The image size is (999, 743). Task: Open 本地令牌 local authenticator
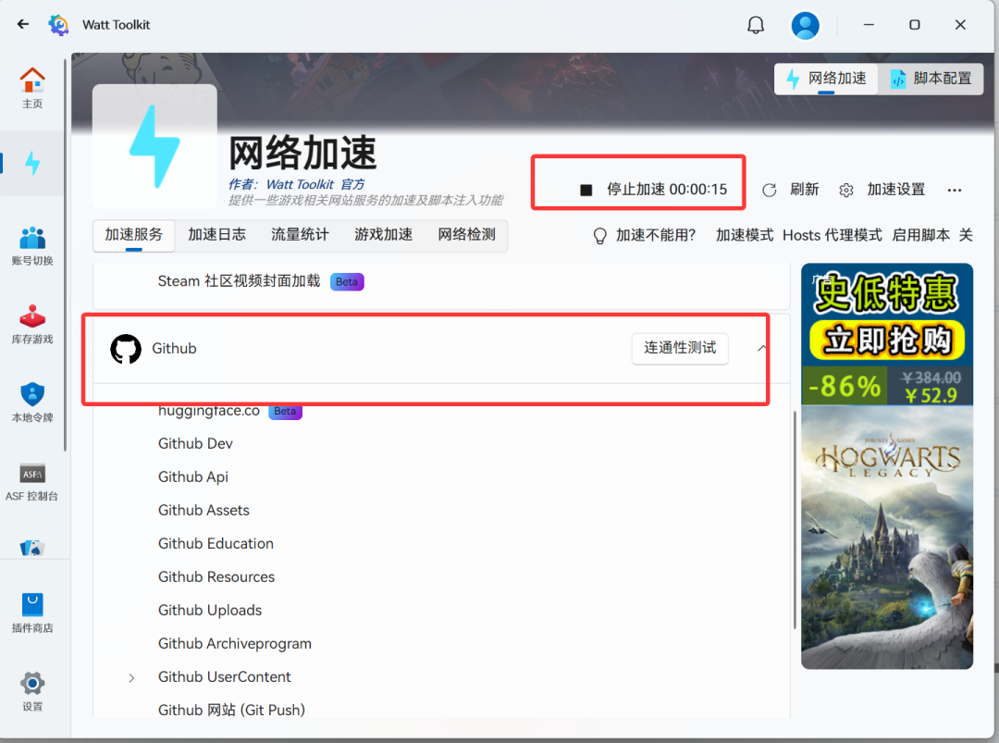(32, 402)
